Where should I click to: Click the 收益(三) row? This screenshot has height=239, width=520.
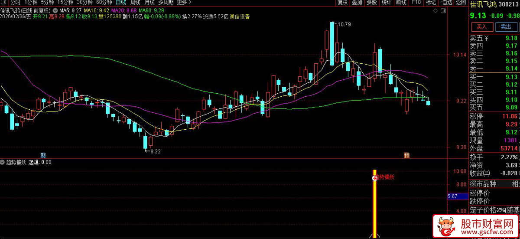[x=494, y=173]
